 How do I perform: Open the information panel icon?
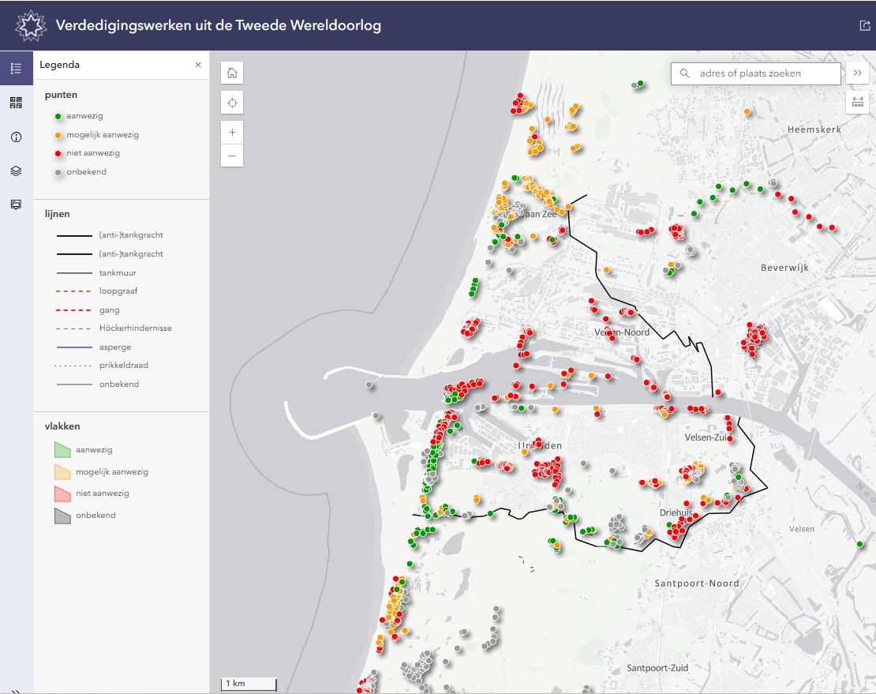click(x=16, y=137)
